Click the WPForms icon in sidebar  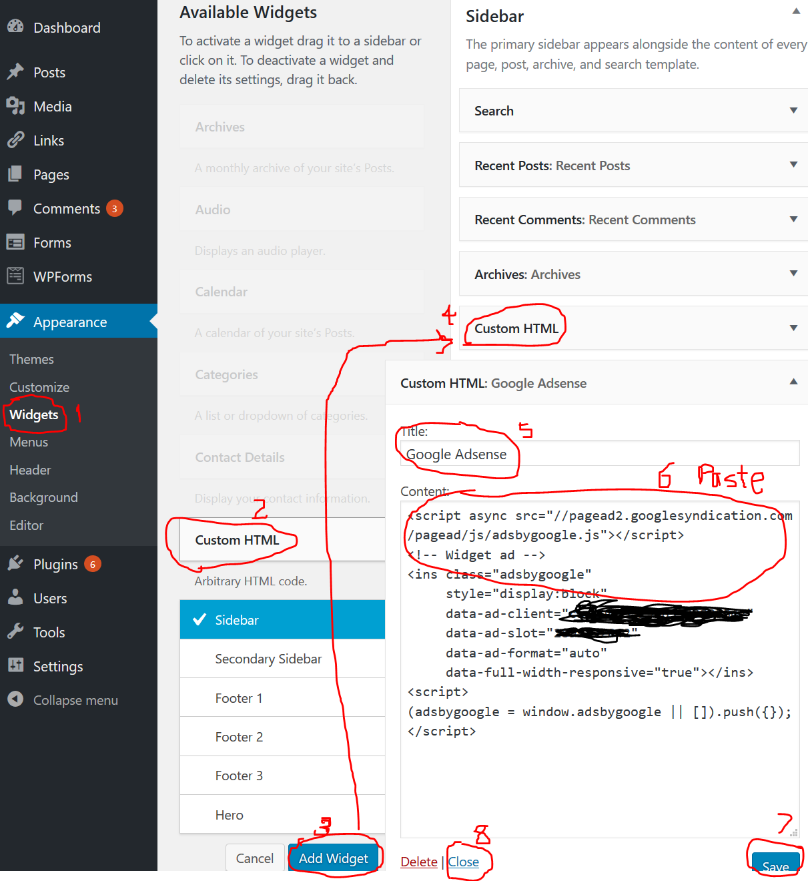point(15,276)
